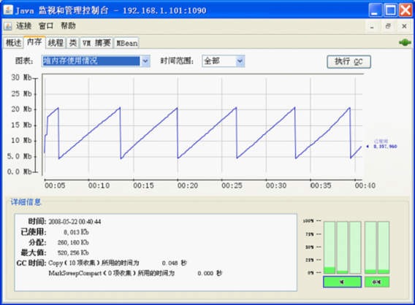
Task: Click the Java icon beside 连接 menu
Action: coord(8,26)
